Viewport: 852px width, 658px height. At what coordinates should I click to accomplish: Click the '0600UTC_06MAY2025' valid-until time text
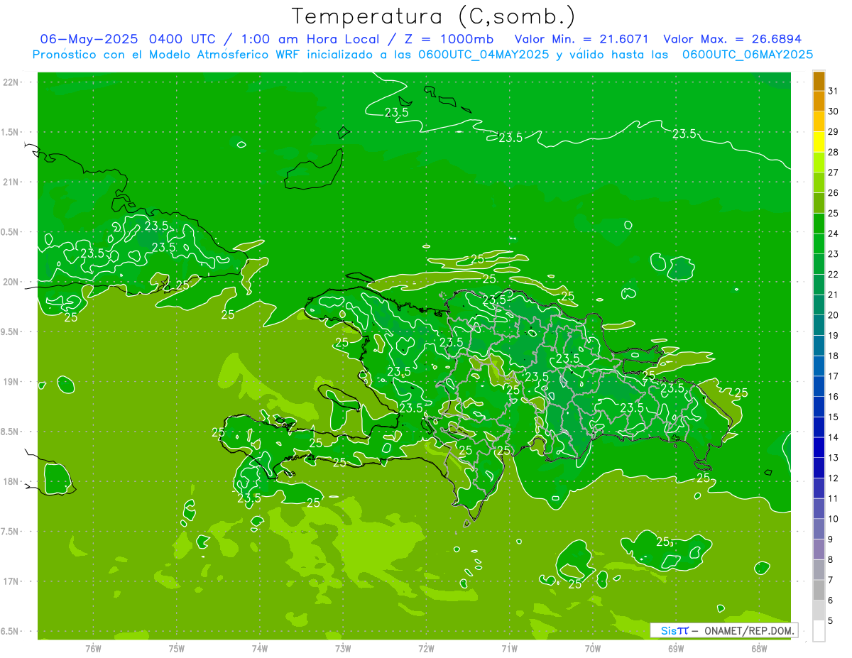(748, 54)
